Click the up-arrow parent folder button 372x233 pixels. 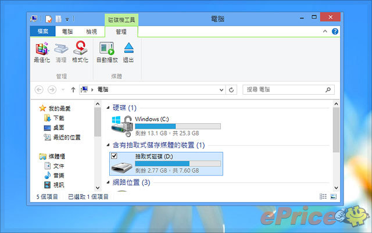tap(73, 90)
